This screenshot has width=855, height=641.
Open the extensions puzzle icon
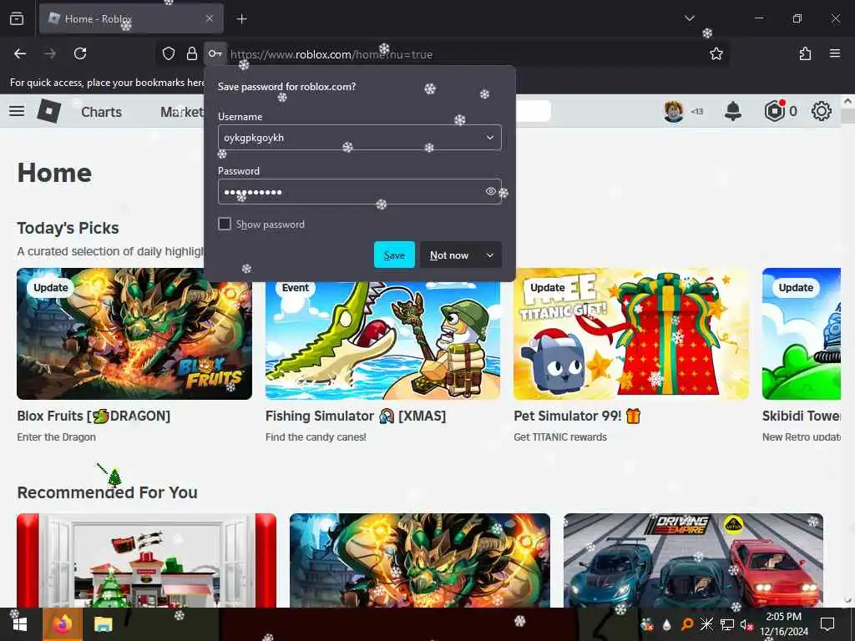(x=805, y=53)
